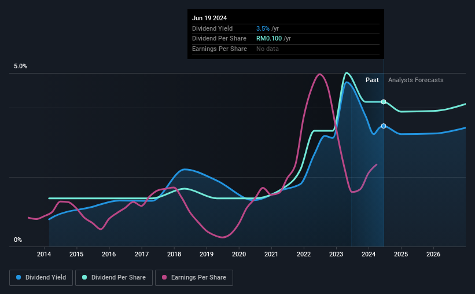Toggle the Dividend Yield legend button
This screenshot has height=294, width=475.
[41, 278]
